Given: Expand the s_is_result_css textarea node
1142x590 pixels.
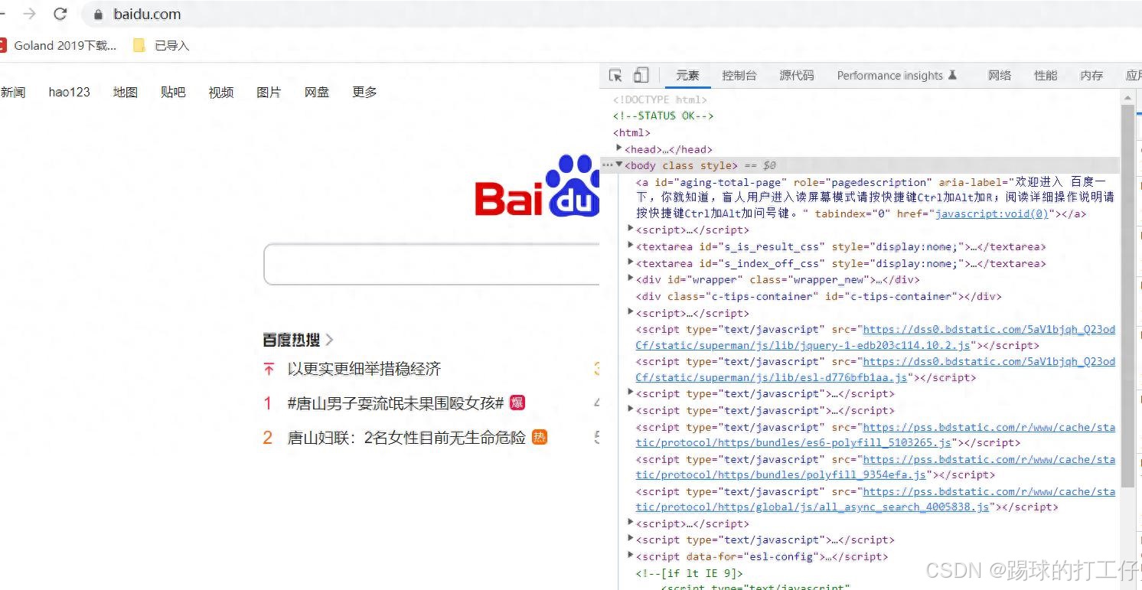Looking at the screenshot, I should (631, 246).
